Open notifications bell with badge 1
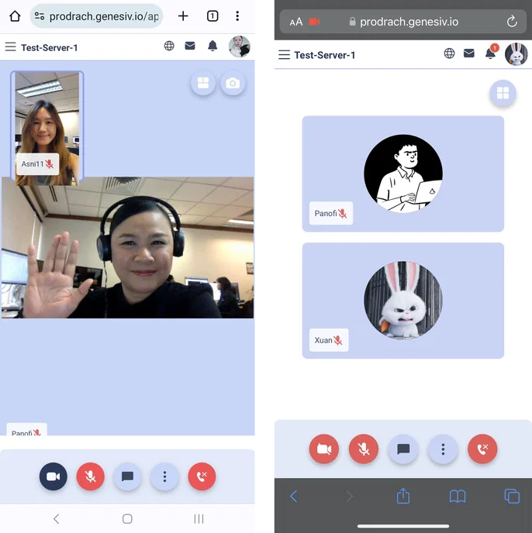Image resolution: width=532 pixels, height=533 pixels. [492, 53]
